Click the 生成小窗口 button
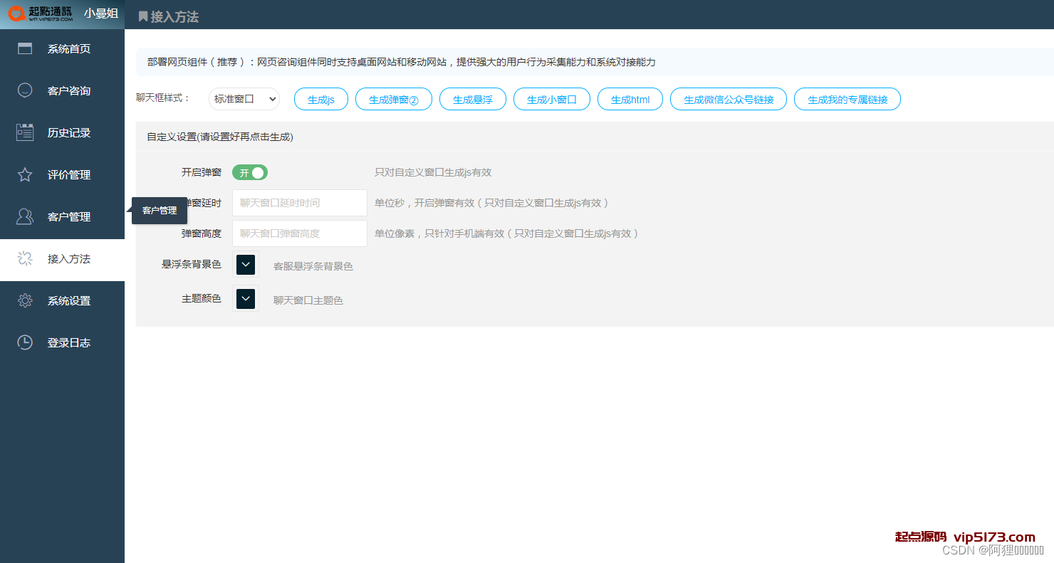Screen dimensions: 1054x563 pyautogui.click(x=552, y=100)
